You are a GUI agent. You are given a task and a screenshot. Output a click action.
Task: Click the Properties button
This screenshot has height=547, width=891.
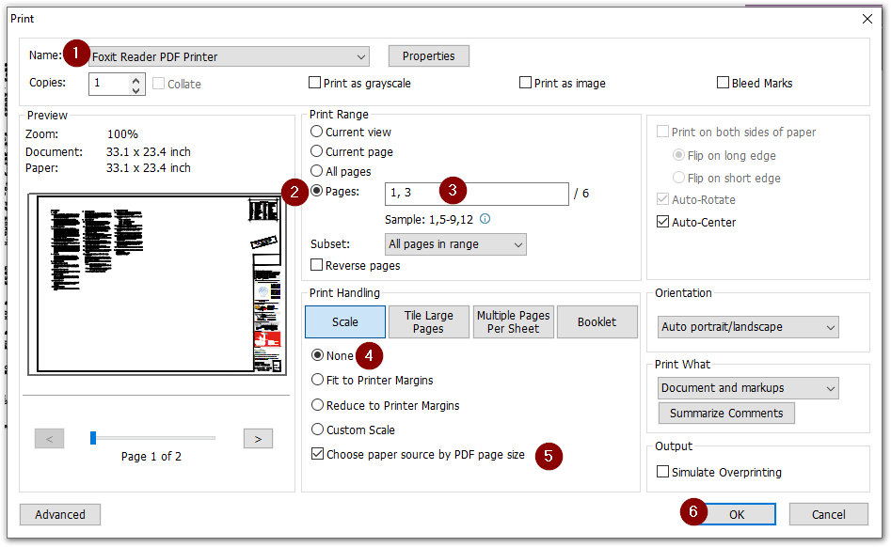[428, 56]
